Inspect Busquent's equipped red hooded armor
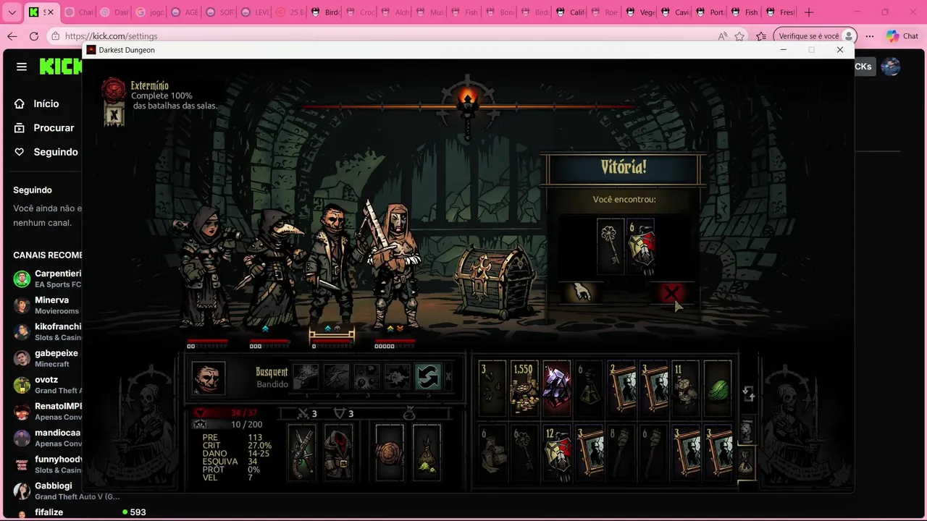This screenshot has width=927, height=521. point(337,453)
